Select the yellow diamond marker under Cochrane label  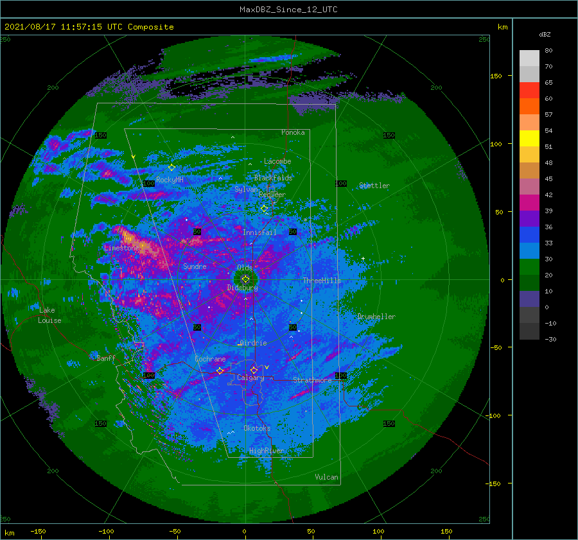(x=220, y=370)
